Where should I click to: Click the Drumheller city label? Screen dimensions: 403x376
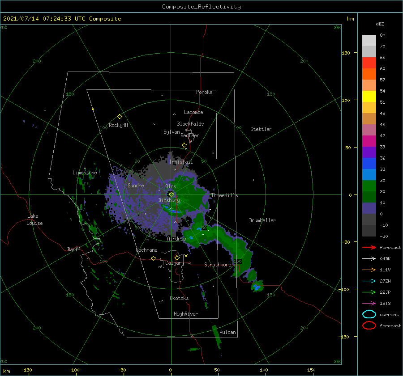(x=262, y=220)
